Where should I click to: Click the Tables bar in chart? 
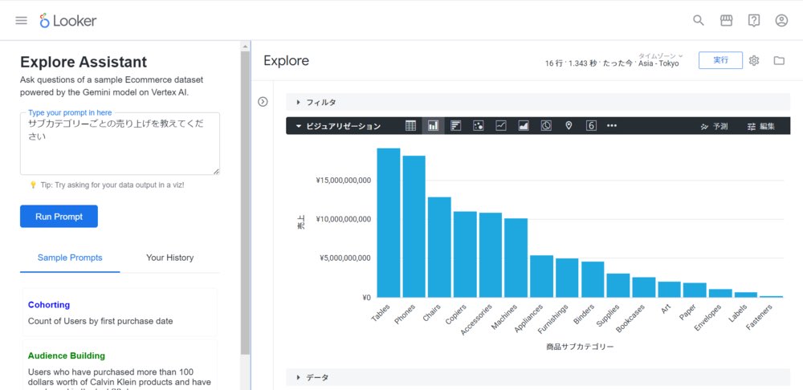point(389,222)
